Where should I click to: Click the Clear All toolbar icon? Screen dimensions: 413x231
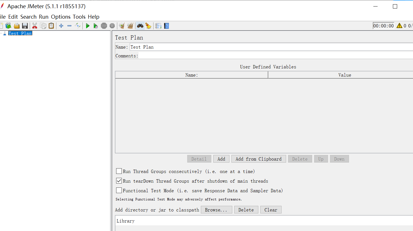click(x=130, y=26)
